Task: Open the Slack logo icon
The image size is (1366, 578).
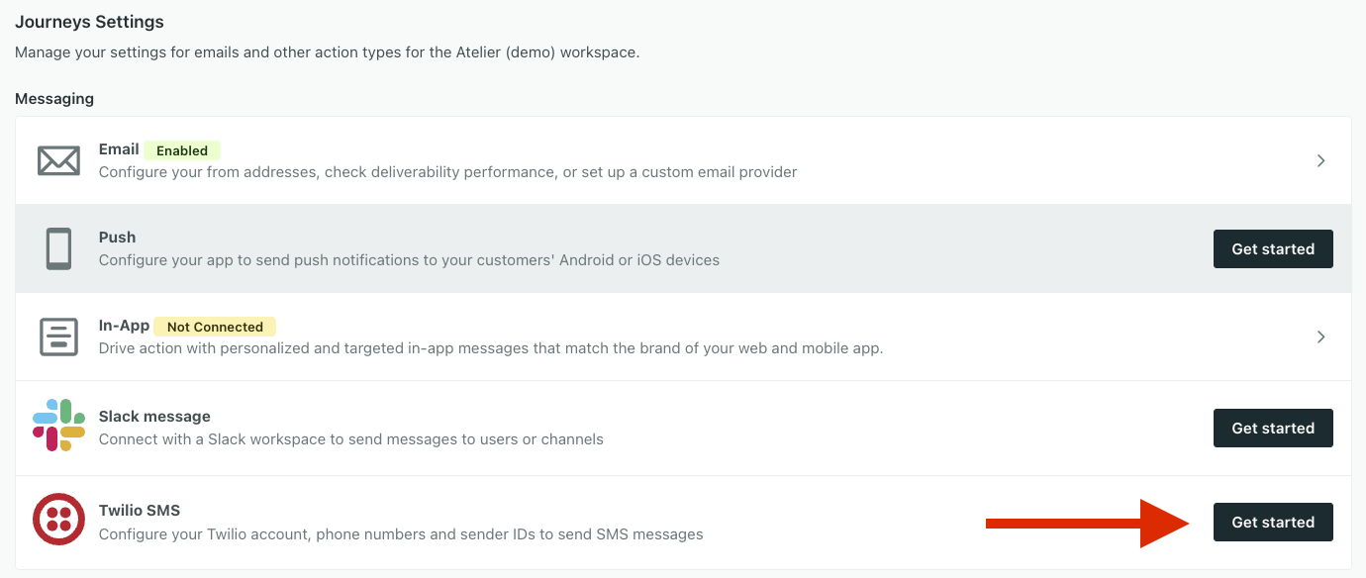Action: click(x=58, y=426)
